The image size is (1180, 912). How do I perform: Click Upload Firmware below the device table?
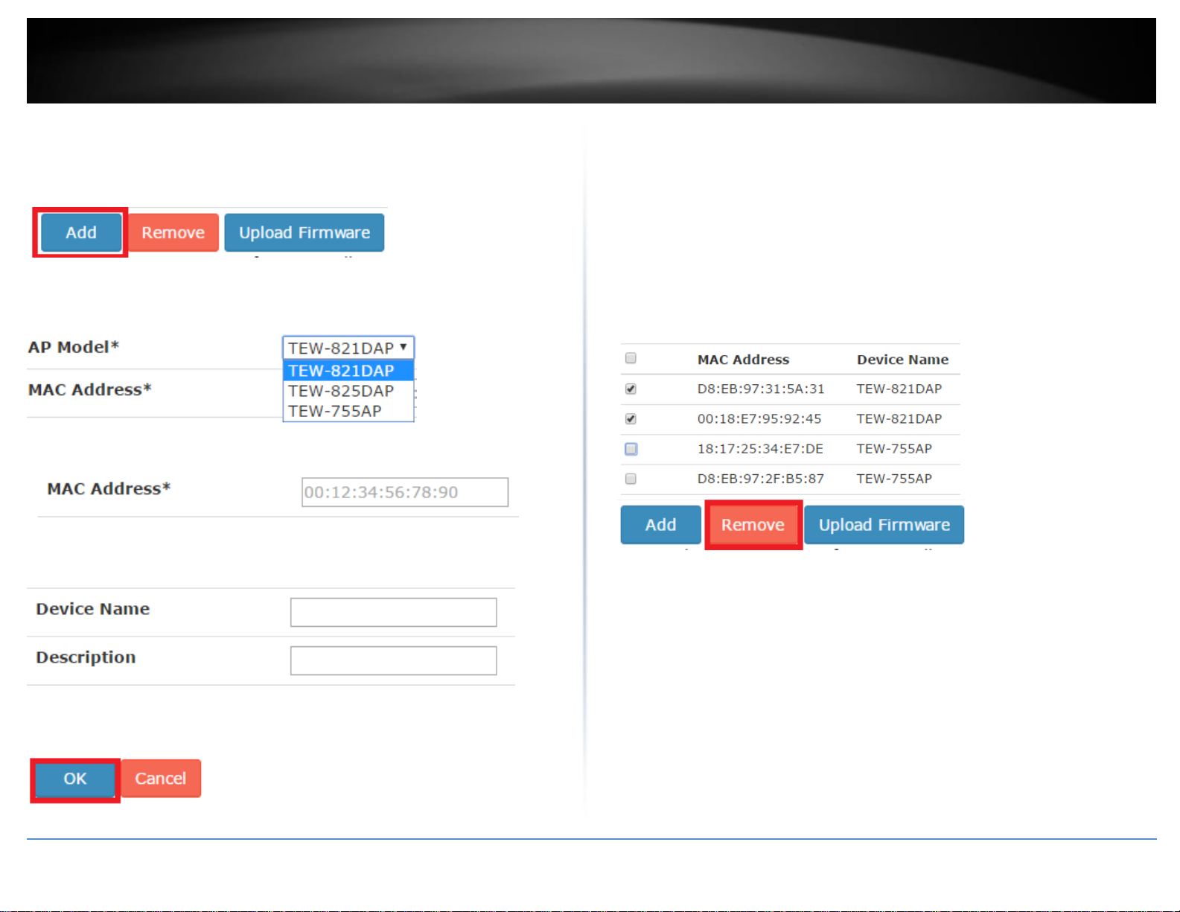[x=884, y=525]
